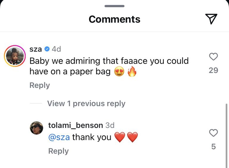Click the 4d timestamp beside sza
The height and width of the screenshot is (168, 229).
click(x=56, y=49)
